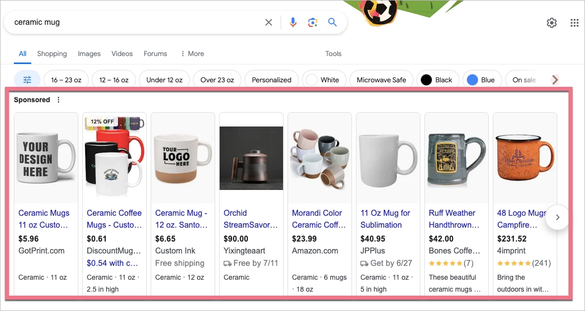585x311 pixels.
Task: Visit the Ruff Weather Handthrown mug link
Action: coord(453,219)
